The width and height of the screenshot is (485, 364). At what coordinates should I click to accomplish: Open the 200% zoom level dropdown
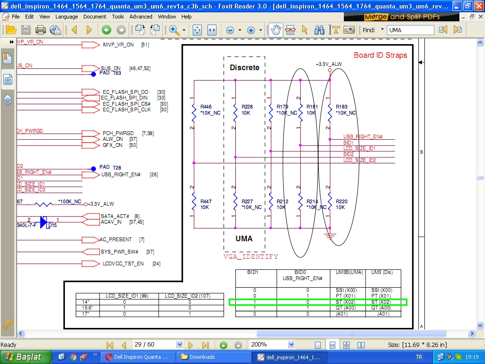pyautogui.click(x=291, y=345)
